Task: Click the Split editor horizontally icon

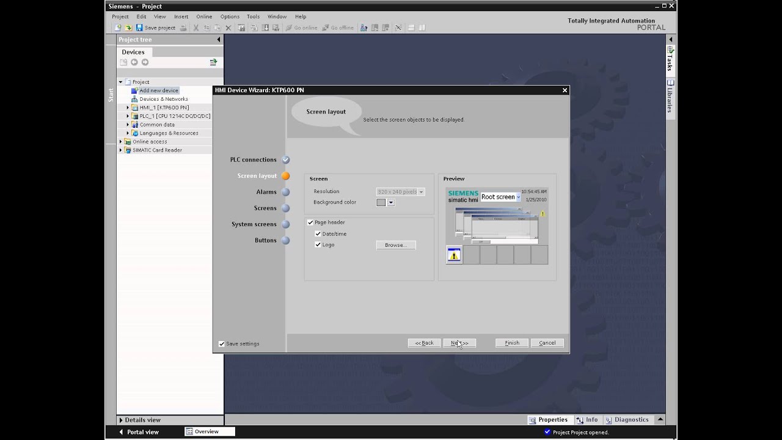Action: click(411, 28)
